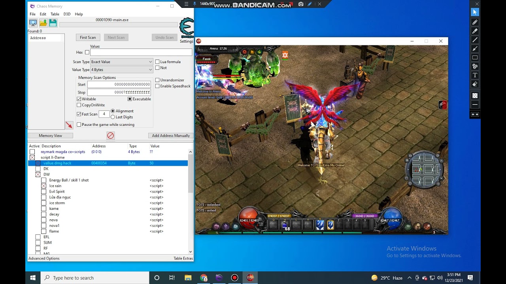Collapse DW group checkbox

[38, 174]
